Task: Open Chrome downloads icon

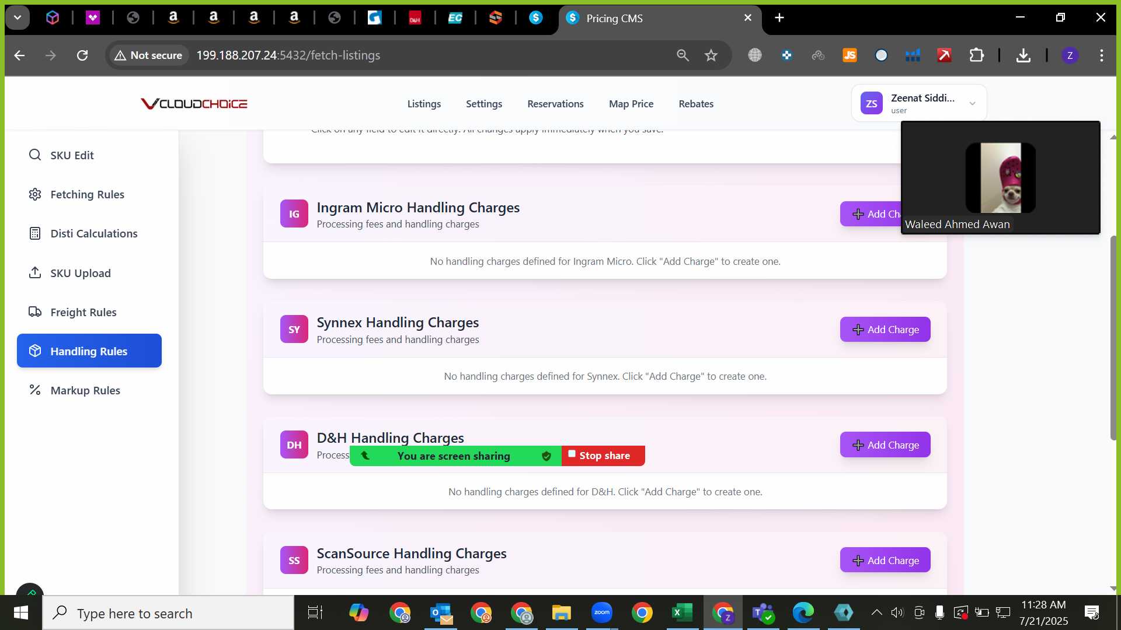Action: tap(1023, 55)
